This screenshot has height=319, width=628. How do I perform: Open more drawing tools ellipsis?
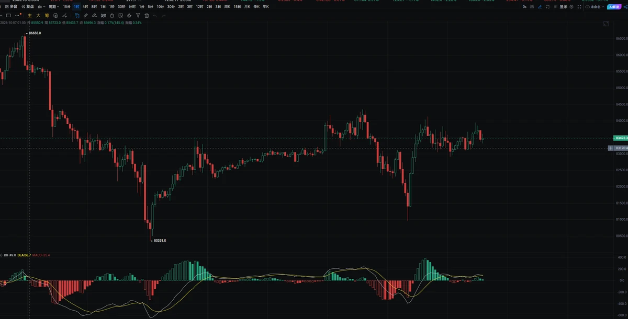pyautogui.click(x=17, y=16)
